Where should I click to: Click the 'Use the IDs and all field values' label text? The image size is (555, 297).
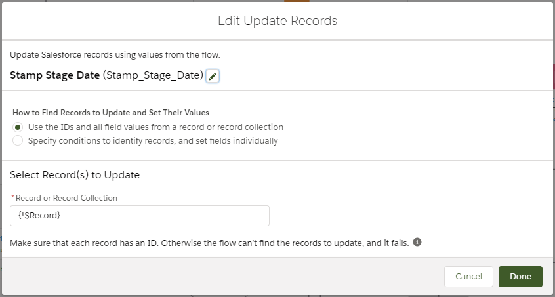(155, 127)
